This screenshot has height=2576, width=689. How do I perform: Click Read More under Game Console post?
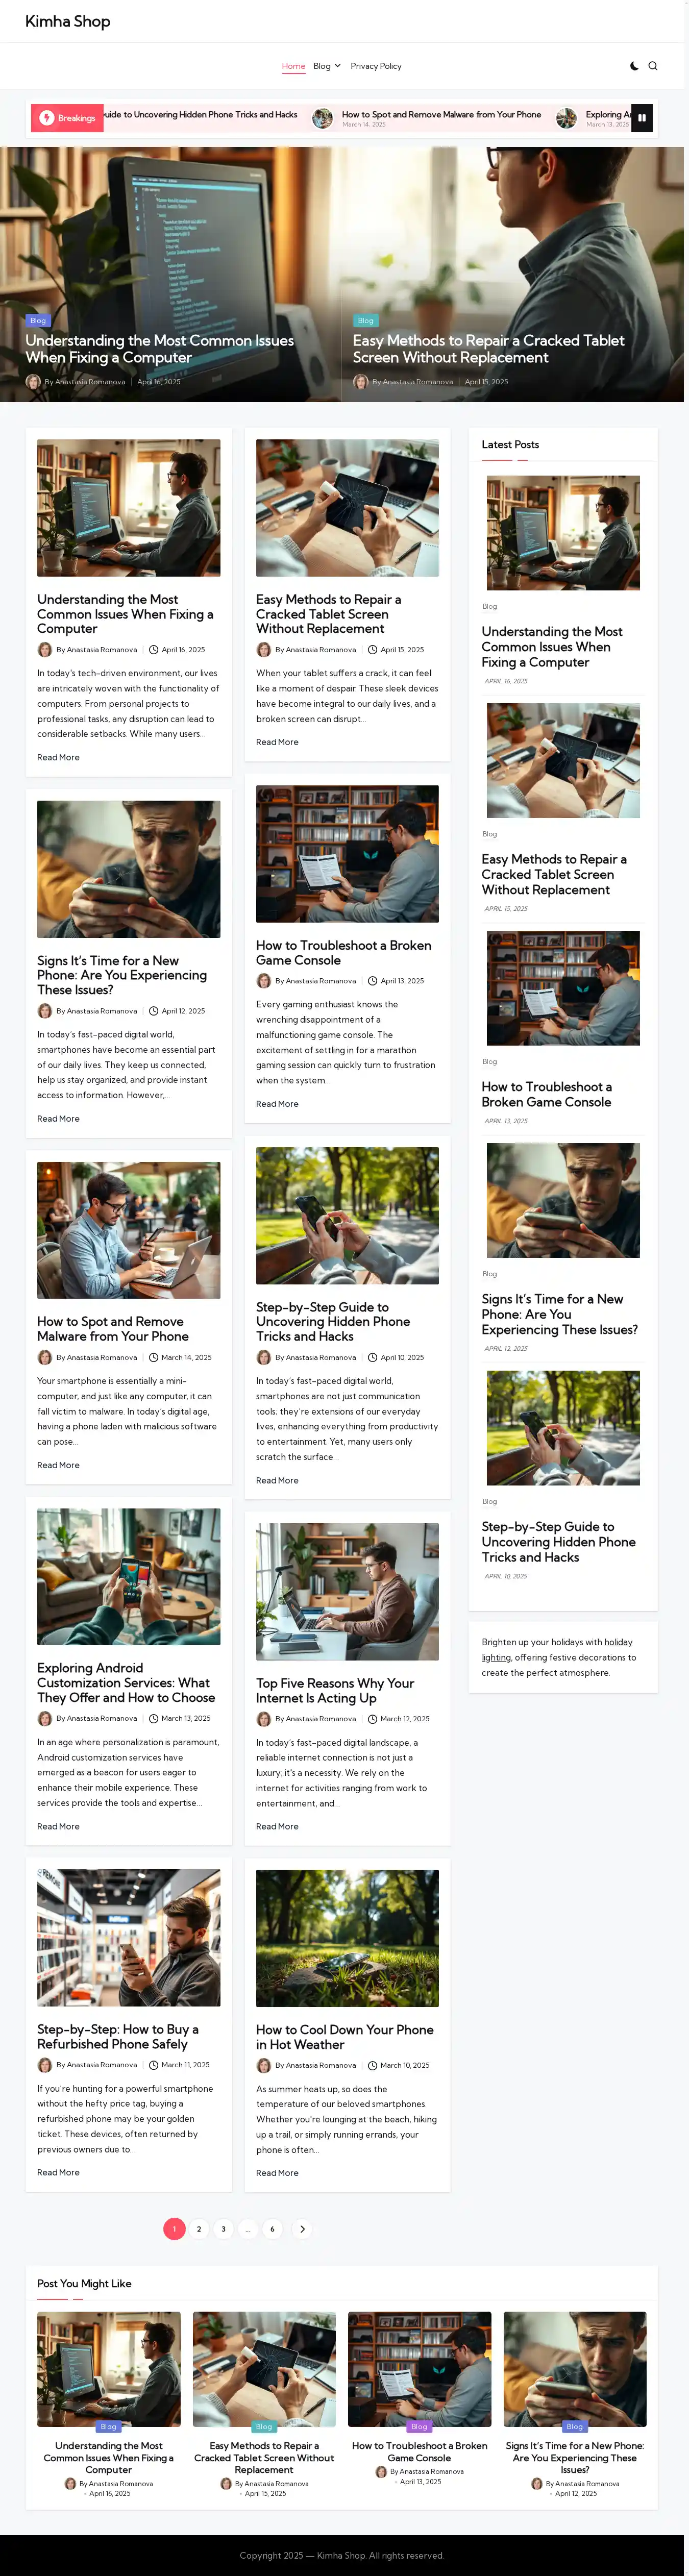[277, 1104]
